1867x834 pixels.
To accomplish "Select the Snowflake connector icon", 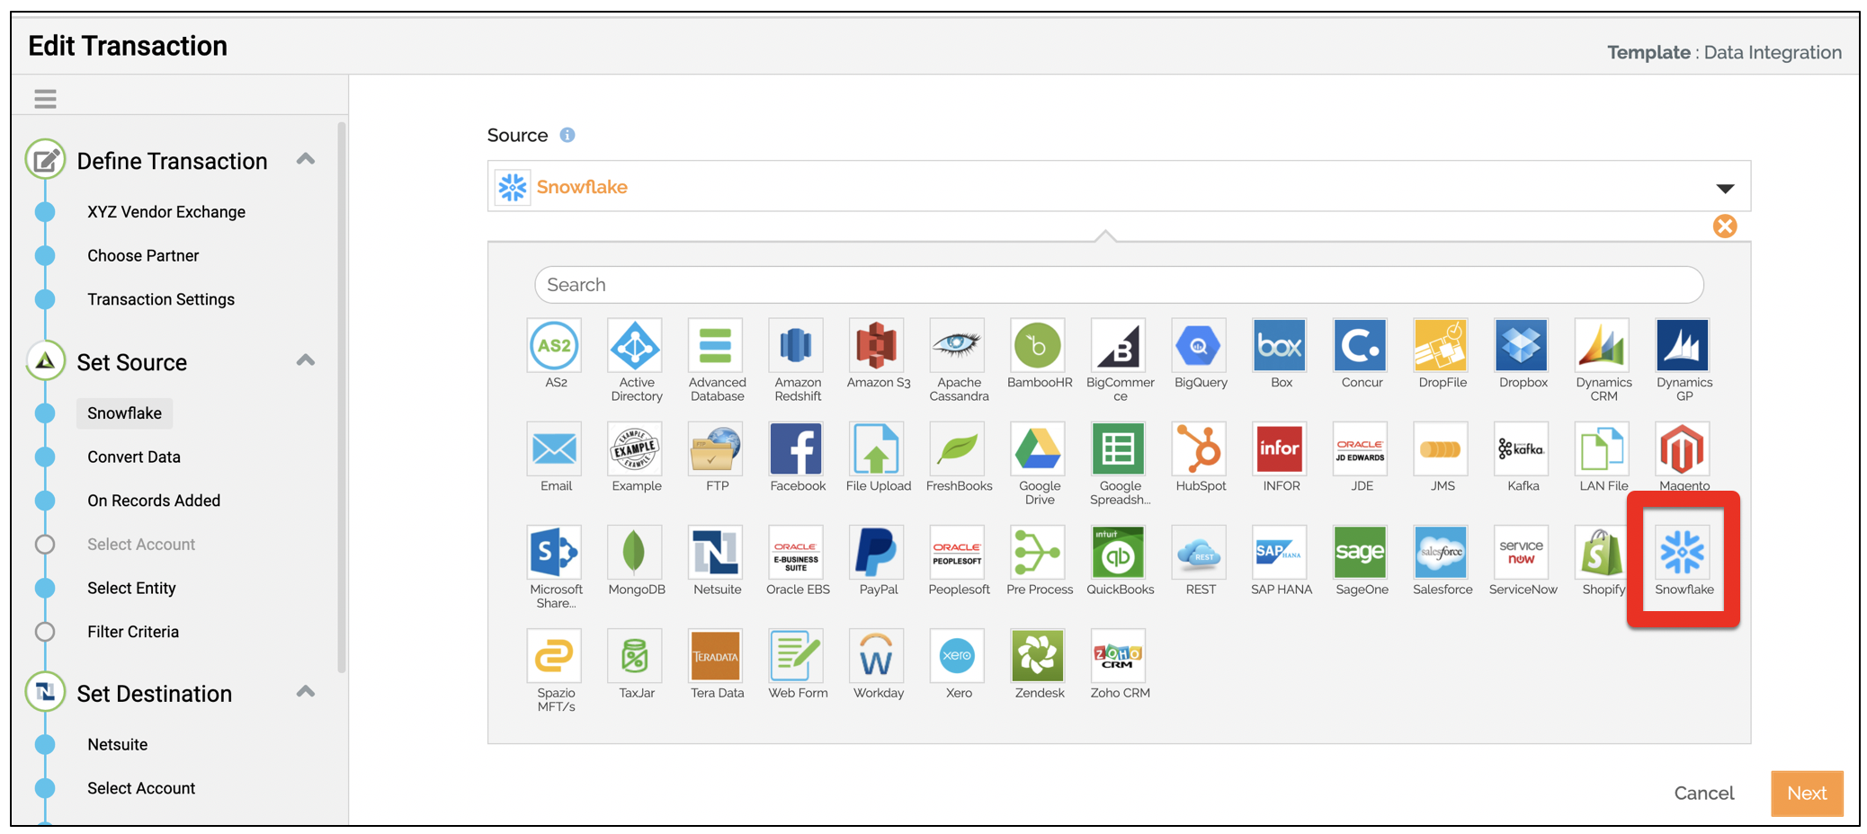I will coord(1683,552).
